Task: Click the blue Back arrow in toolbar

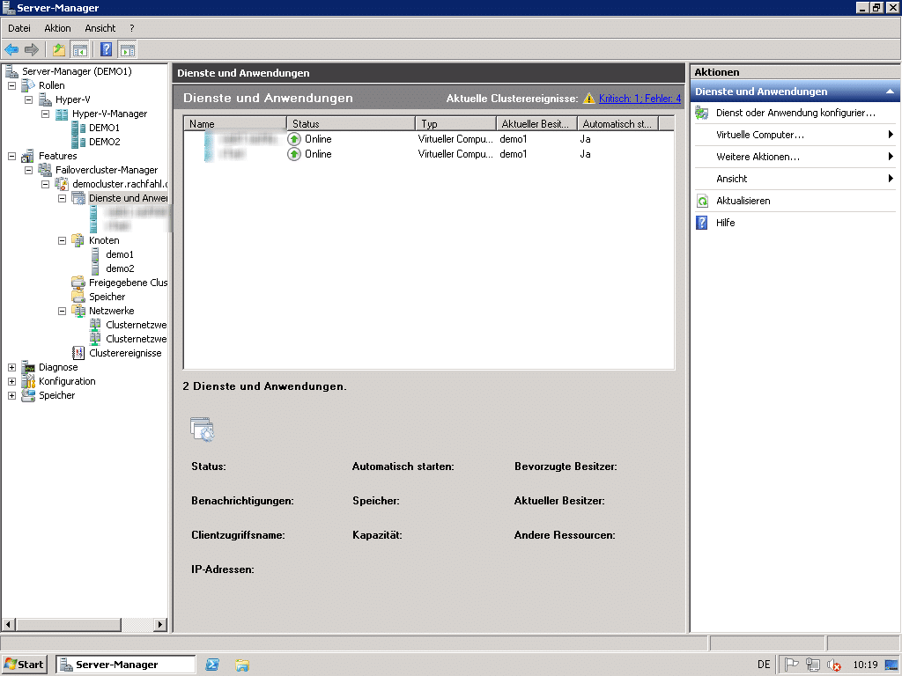Action: [x=11, y=49]
